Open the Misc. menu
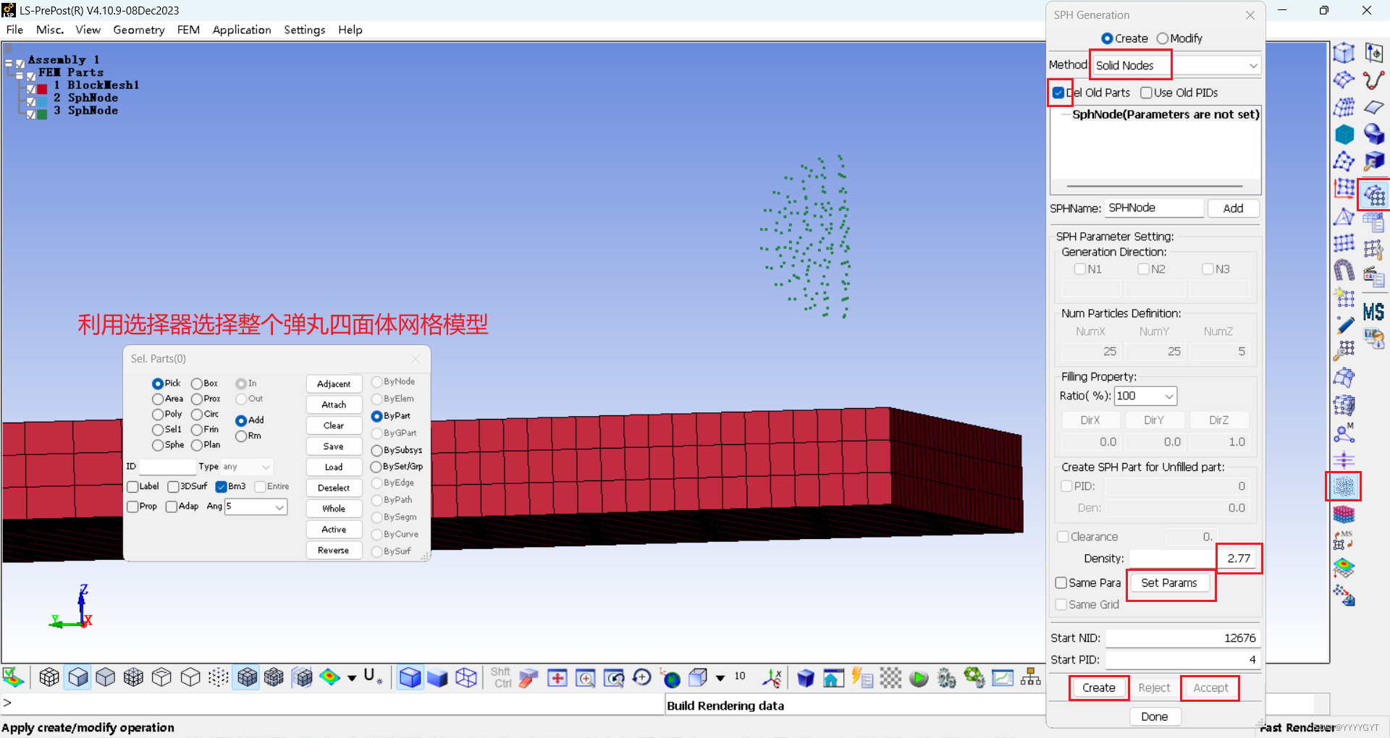 click(x=50, y=30)
